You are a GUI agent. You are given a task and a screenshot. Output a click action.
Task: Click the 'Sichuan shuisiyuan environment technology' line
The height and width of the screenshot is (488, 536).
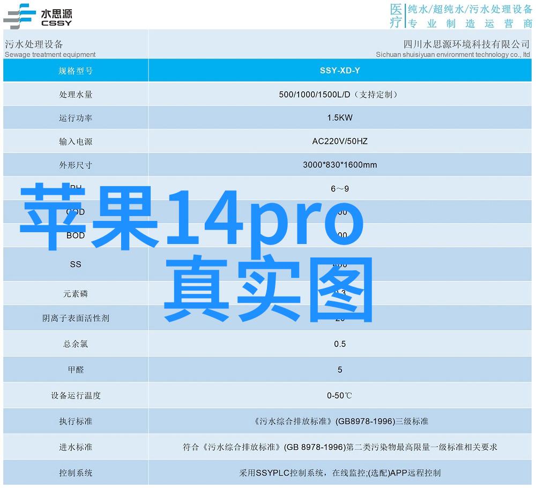click(x=452, y=54)
